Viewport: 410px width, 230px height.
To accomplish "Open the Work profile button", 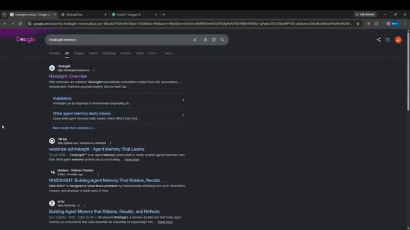I will [392, 24].
